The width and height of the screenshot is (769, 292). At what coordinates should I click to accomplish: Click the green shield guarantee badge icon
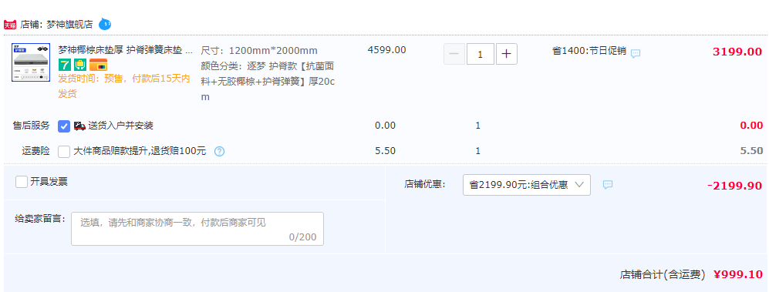tap(80, 65)
